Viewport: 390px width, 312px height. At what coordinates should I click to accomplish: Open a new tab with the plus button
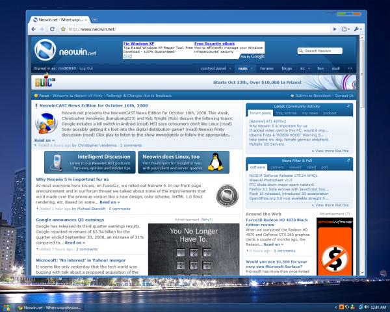click(x=95, y=19)
